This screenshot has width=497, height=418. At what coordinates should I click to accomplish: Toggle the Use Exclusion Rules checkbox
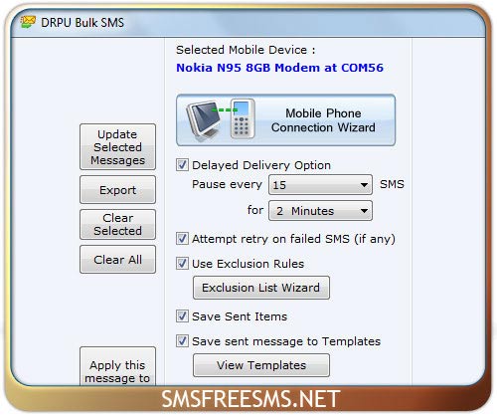click(182, 264)
